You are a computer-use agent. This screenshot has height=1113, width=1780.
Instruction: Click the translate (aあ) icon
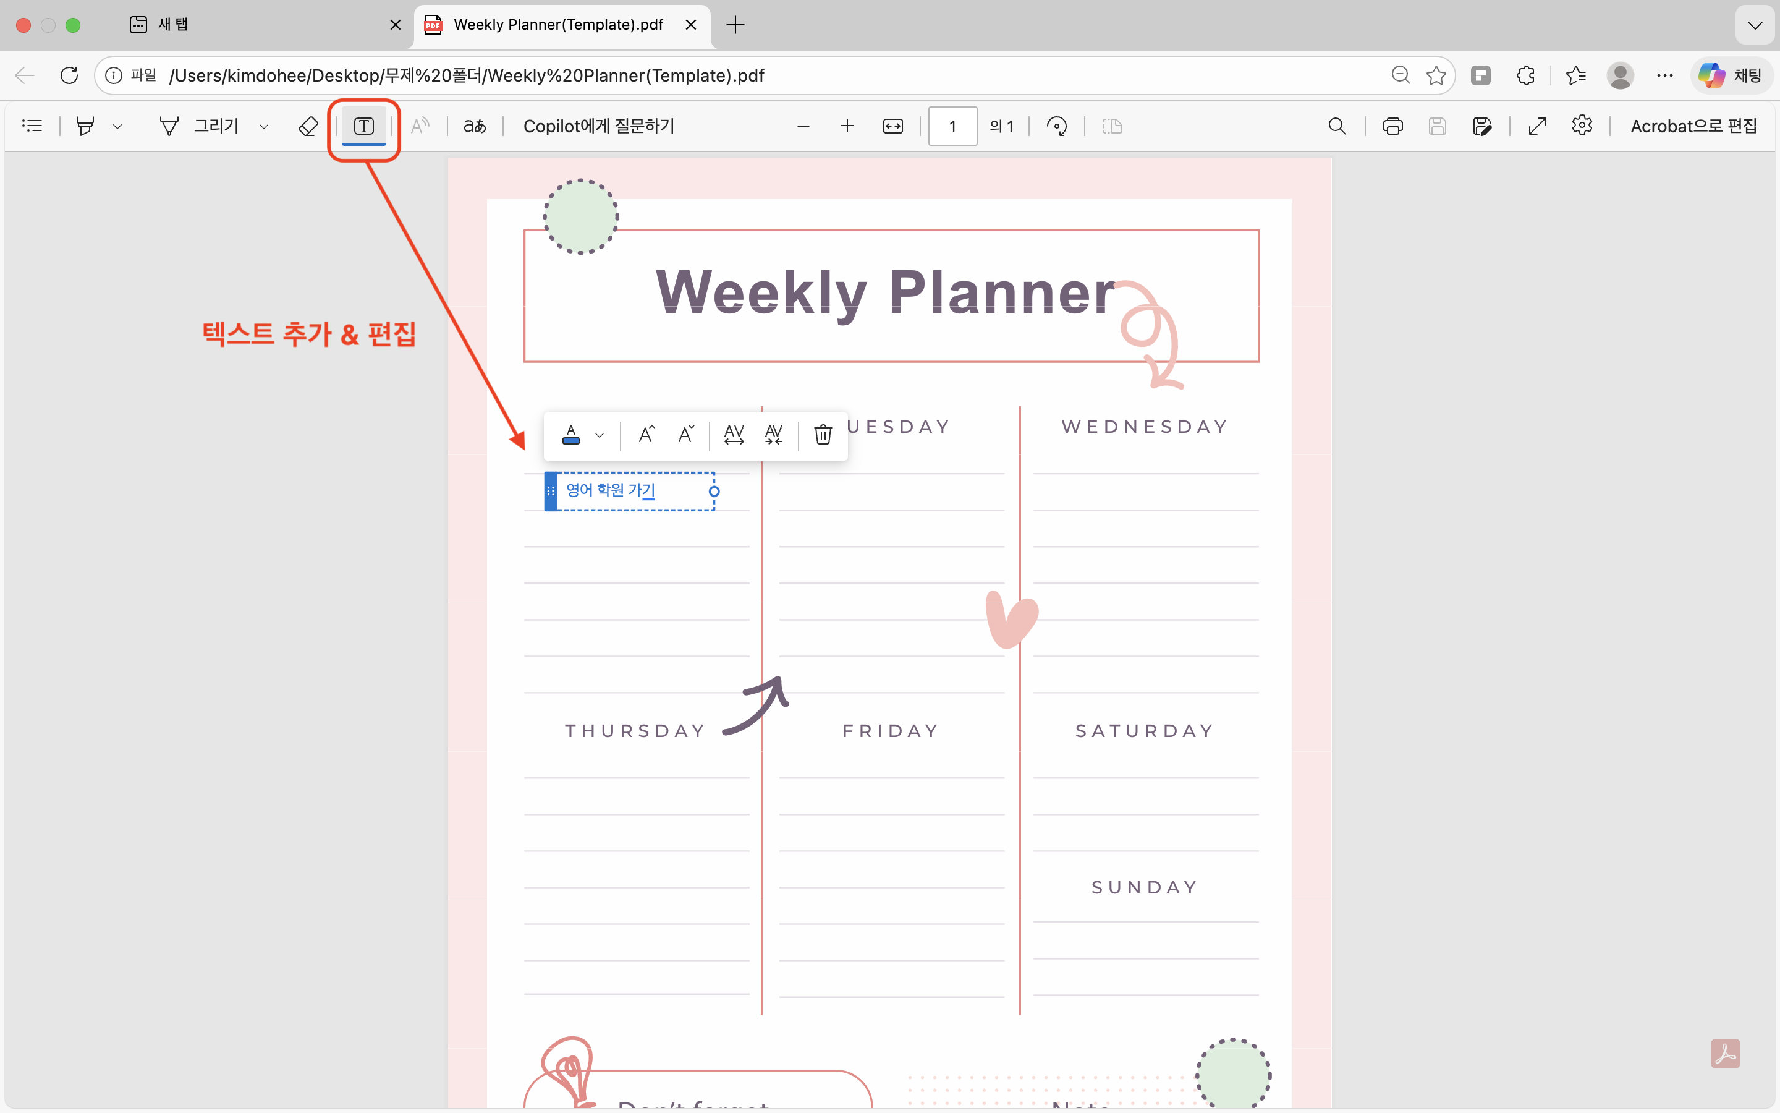[475, 126]
